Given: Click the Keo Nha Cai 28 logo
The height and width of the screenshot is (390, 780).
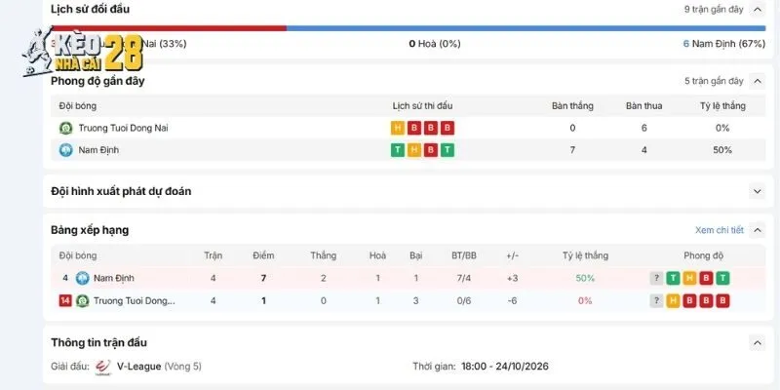Looking at the screenshot, I should tap(83, 53).
